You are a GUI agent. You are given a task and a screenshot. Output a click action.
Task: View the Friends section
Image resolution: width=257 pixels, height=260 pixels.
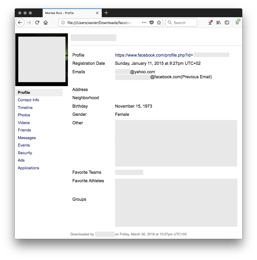click(24, 130)
